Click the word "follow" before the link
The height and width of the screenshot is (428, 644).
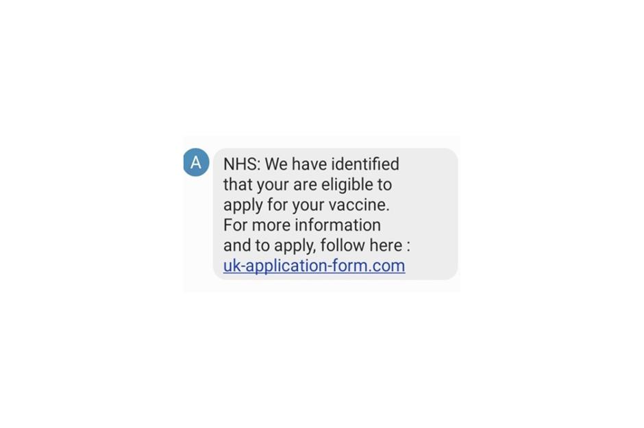pyautogui.click(x=343, y=245)
